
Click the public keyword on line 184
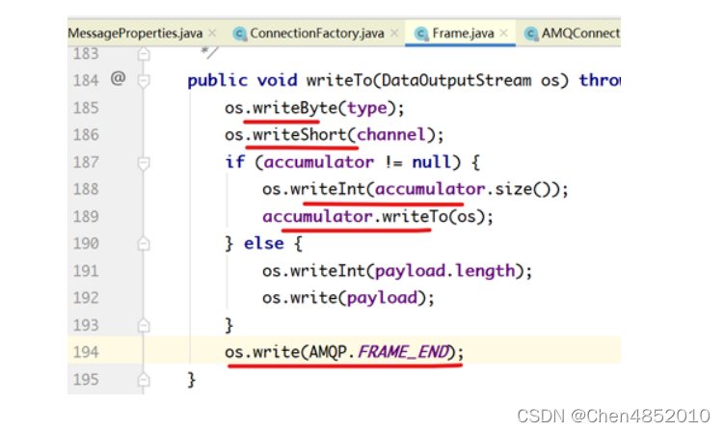coord(217,81)
